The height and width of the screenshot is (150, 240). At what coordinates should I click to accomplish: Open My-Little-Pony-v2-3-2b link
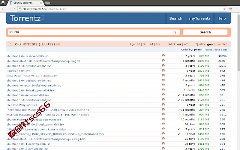tap(22, 105)
